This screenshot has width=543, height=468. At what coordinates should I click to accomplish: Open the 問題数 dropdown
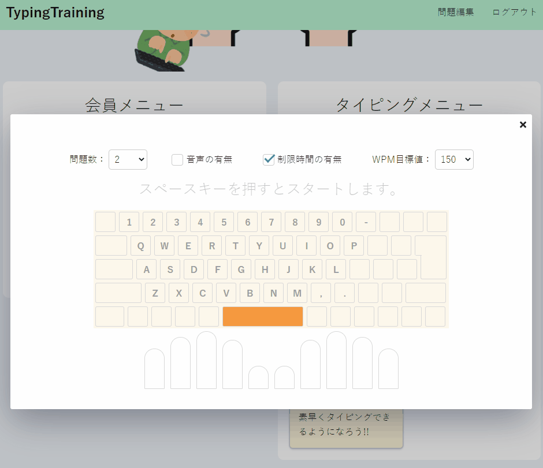coord(128,159)
